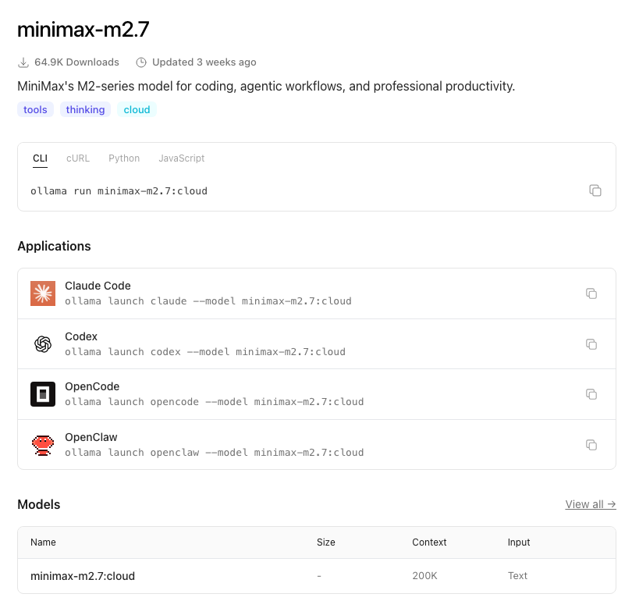Switch to the Python tab
632x601 pixels.
pyautogui.click(x=124, y=158)
